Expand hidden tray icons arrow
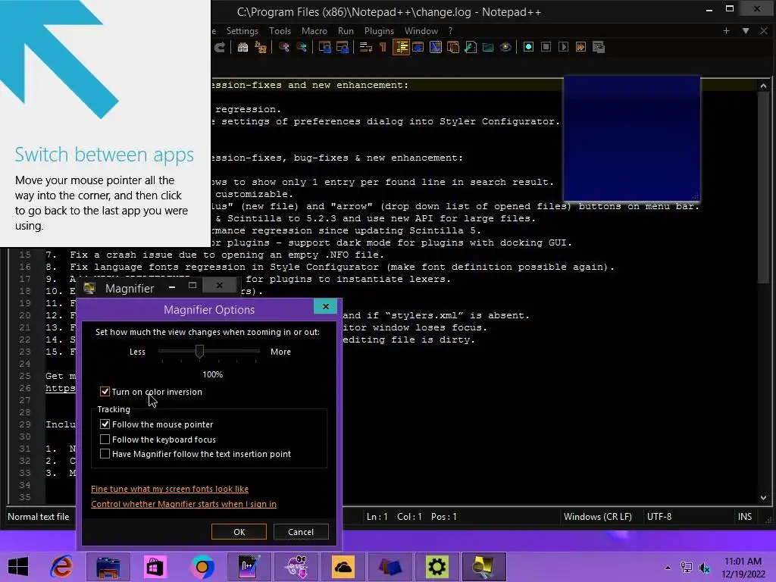Screen dimensions: 776x582 tap(668, 568)
